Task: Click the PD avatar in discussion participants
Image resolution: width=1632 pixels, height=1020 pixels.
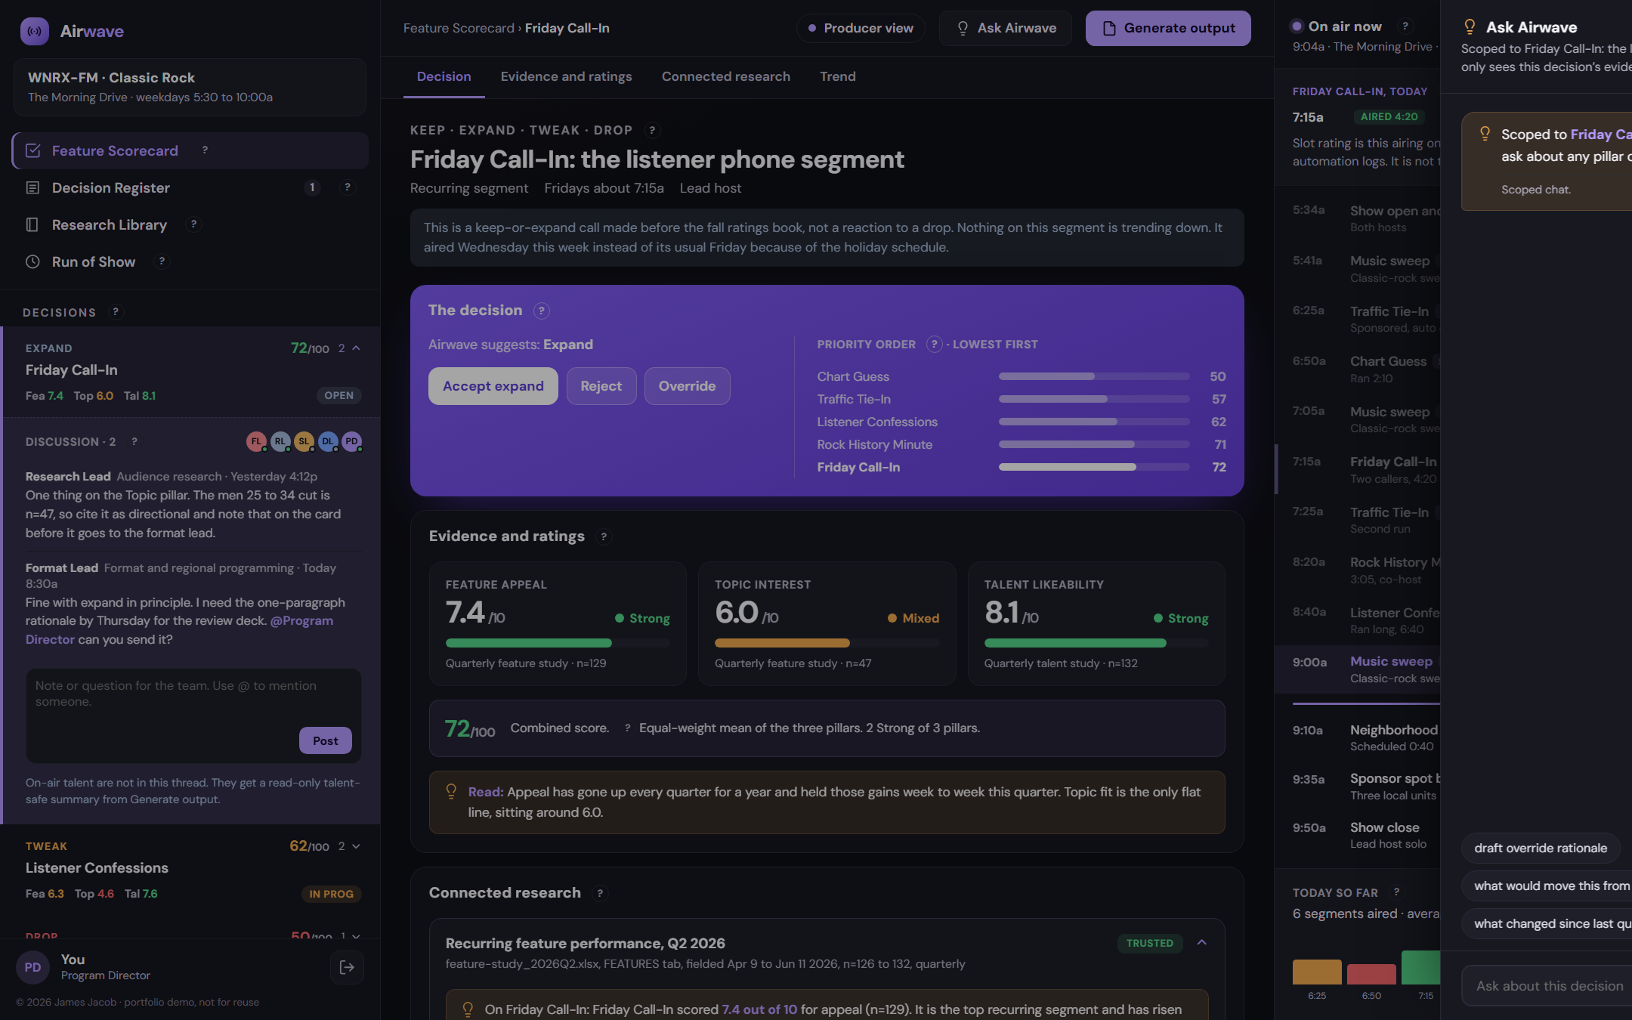Action: coord(351,442)
